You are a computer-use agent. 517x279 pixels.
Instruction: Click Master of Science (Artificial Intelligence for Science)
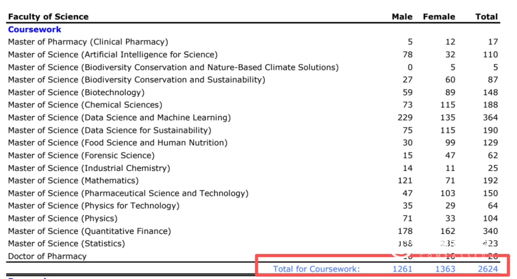tap(112, 55)
